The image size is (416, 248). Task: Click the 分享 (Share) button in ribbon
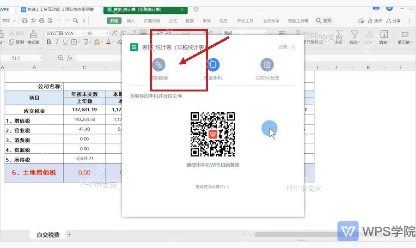(393, 21)
